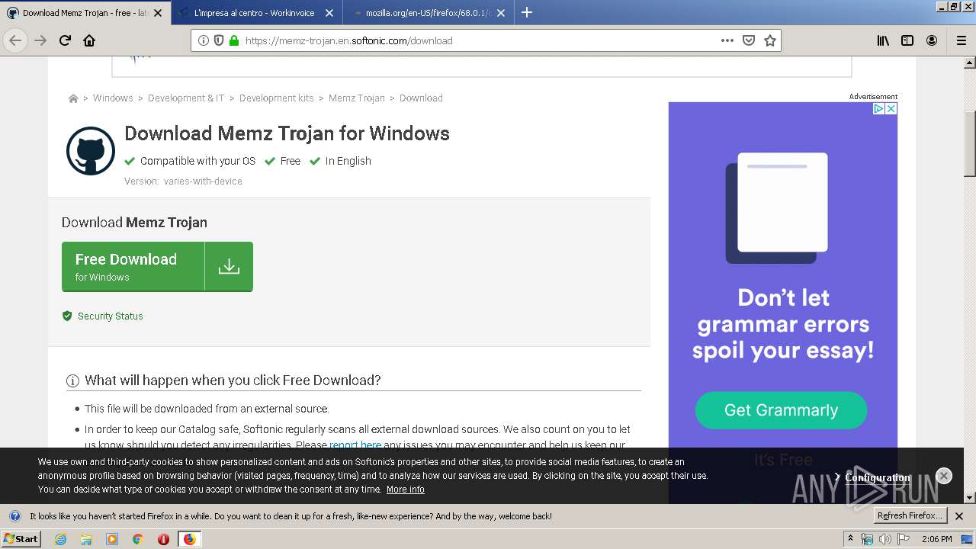Open cookie More info link
The width and height of the screenshot is (976, 549).
click(406, 490)
